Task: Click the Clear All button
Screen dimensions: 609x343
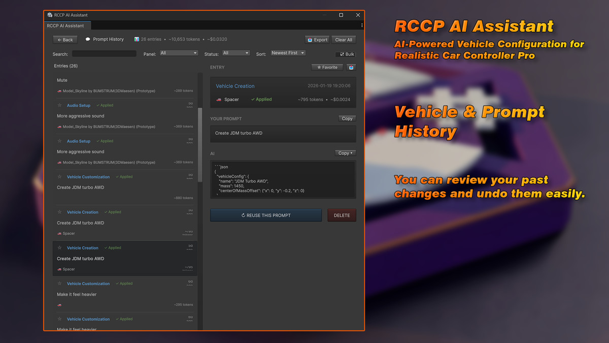Action: (344, 39)
